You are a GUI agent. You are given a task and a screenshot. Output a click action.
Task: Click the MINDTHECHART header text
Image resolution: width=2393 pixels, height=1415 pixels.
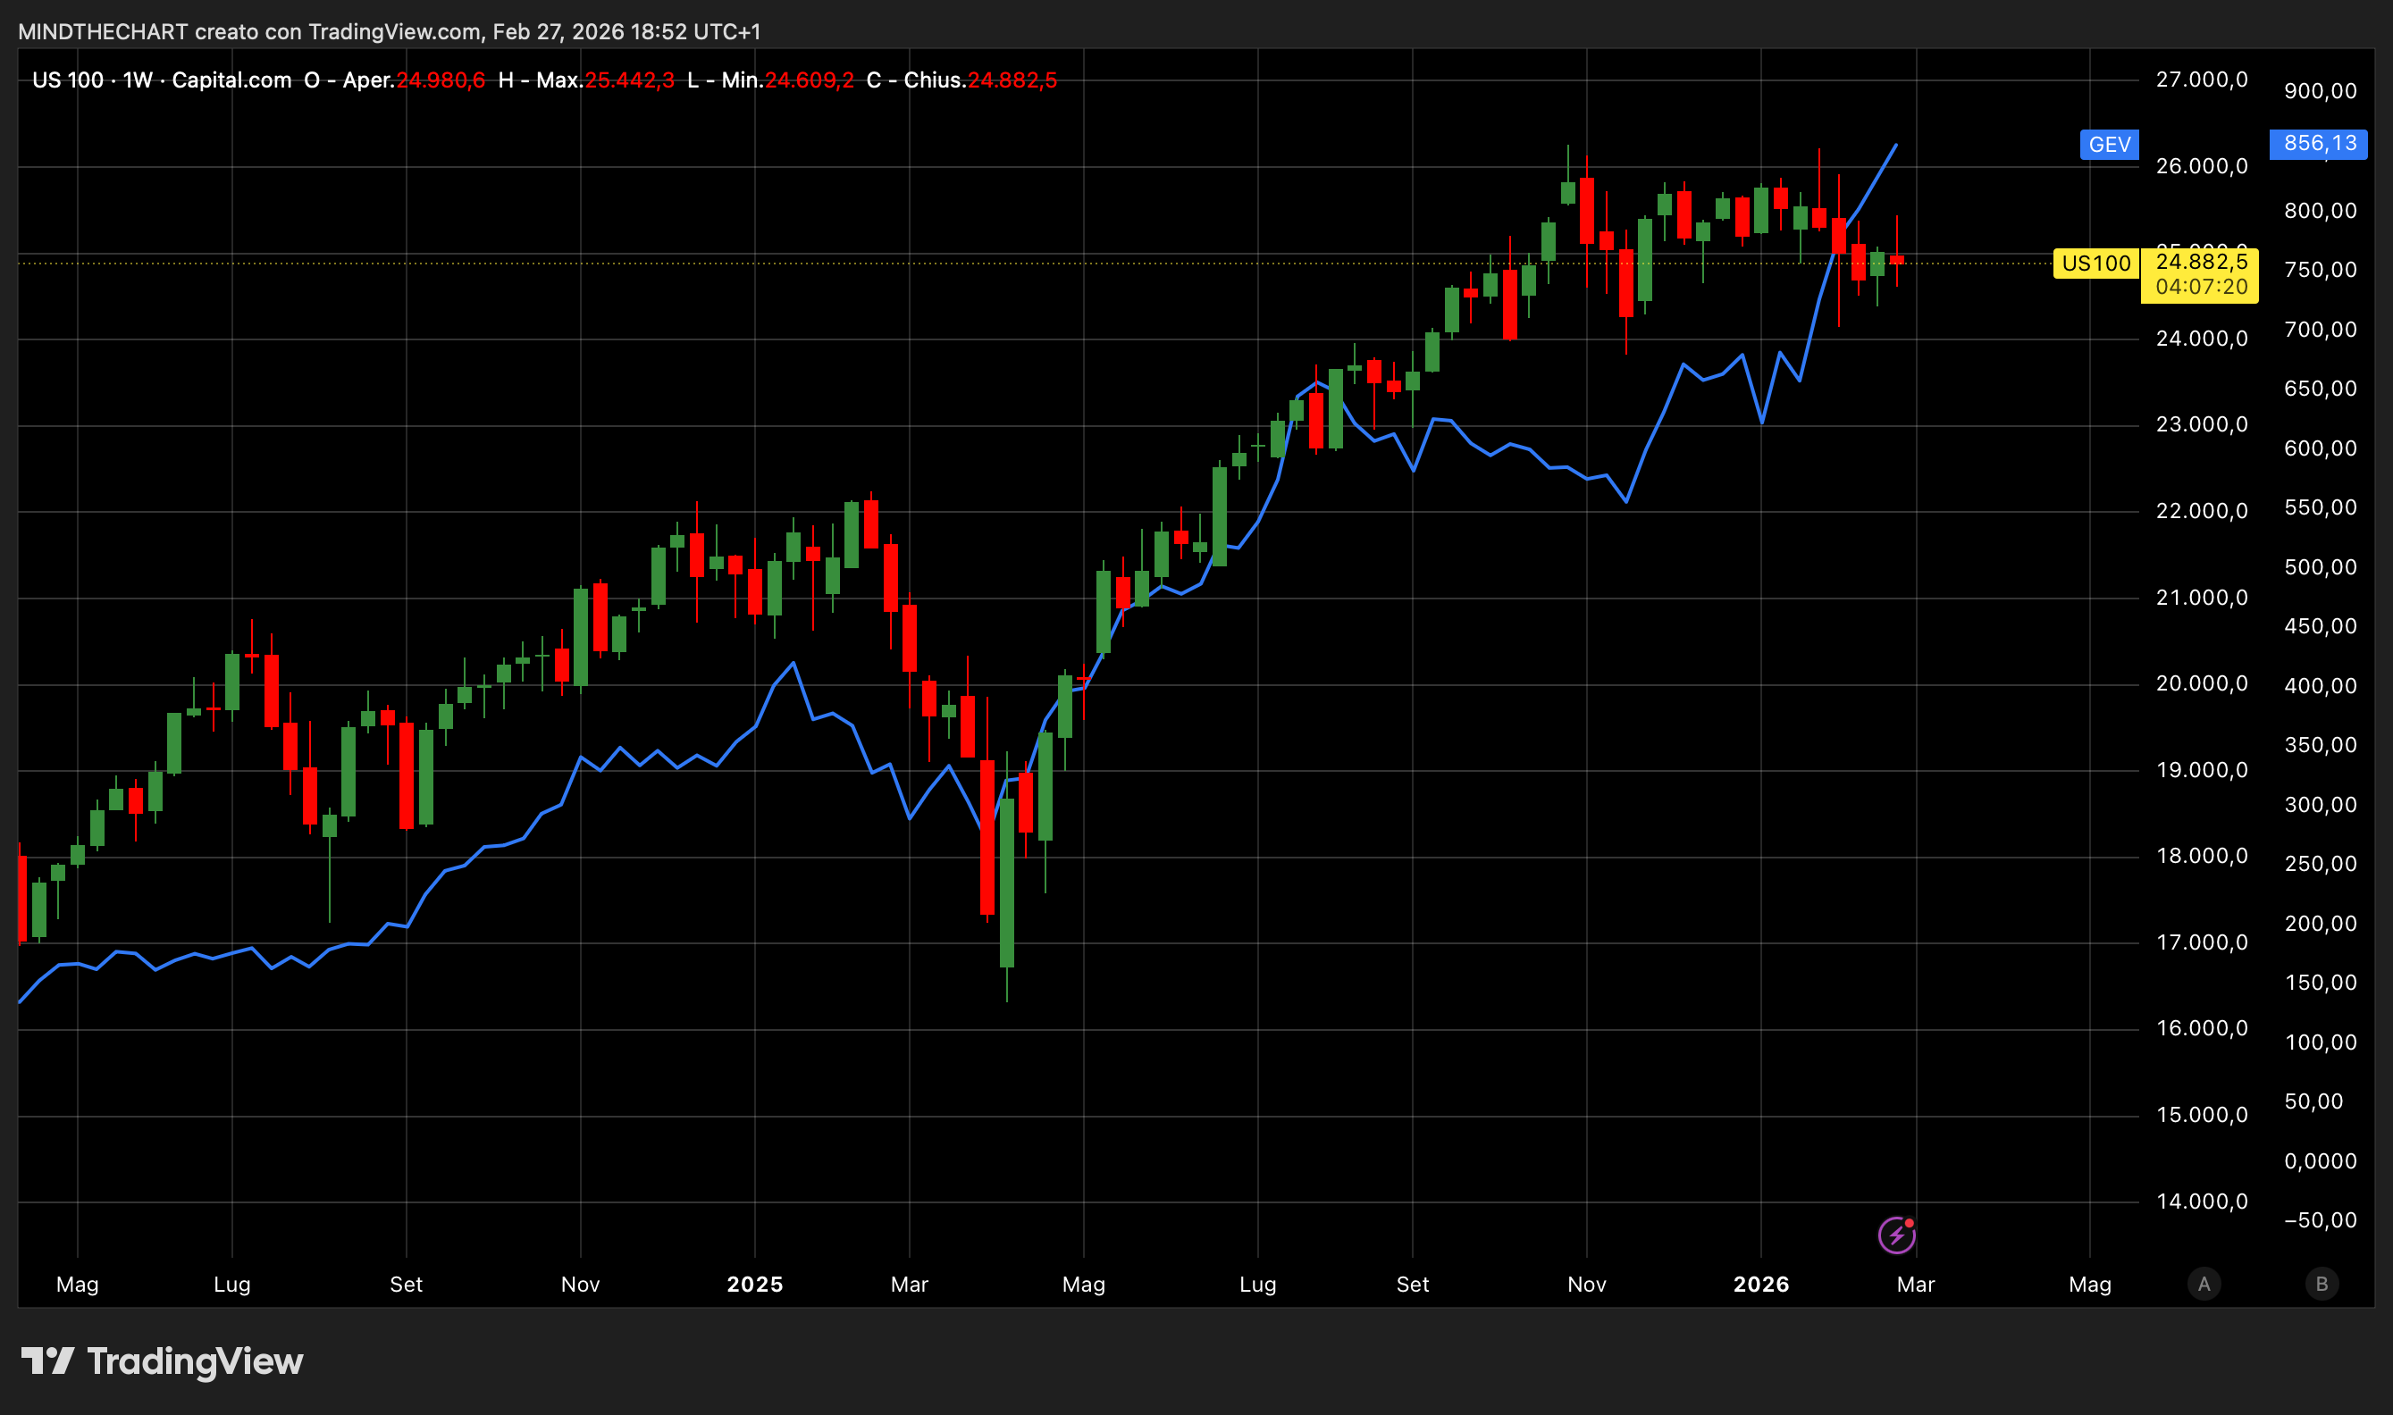[103, 31]
